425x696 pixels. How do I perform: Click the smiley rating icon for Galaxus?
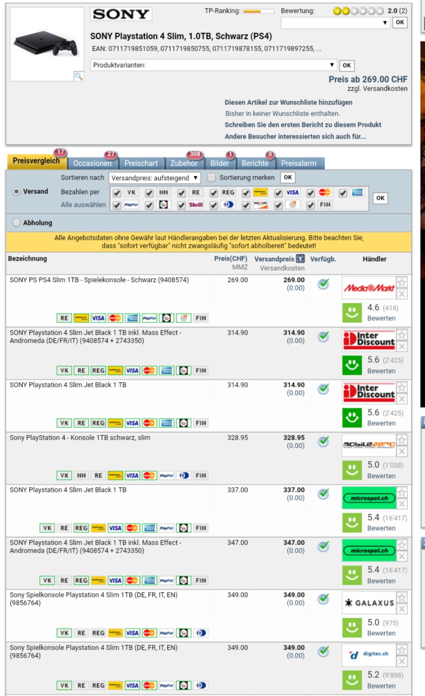tap(352, 627)
